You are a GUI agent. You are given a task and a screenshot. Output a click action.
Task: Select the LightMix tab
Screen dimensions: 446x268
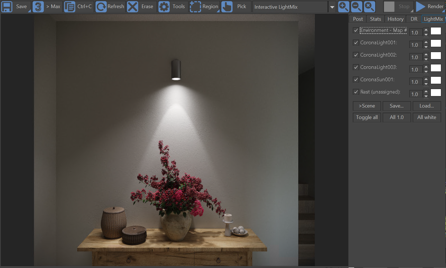pyautogui.click(x=433, y=19)
